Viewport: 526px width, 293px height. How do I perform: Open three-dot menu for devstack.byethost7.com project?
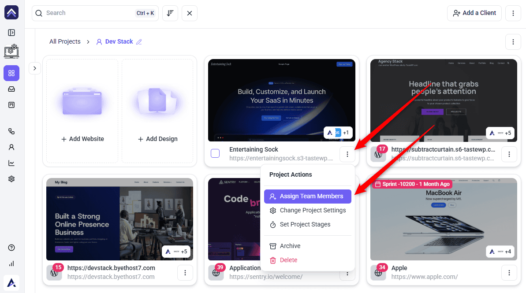point(185,273)
